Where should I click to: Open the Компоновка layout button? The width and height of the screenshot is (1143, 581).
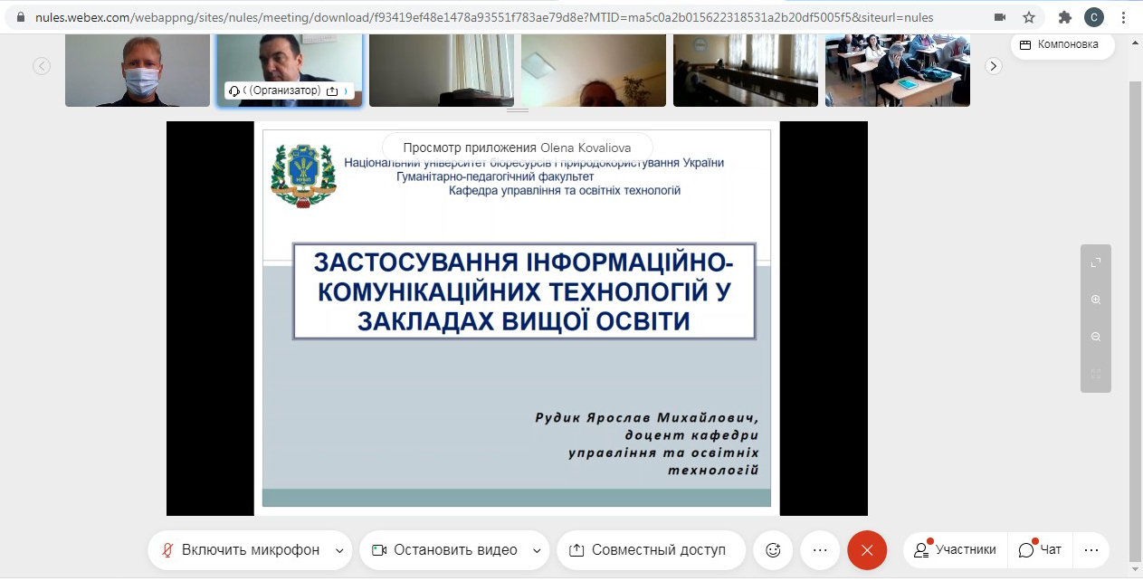[x=1062, y=44]
